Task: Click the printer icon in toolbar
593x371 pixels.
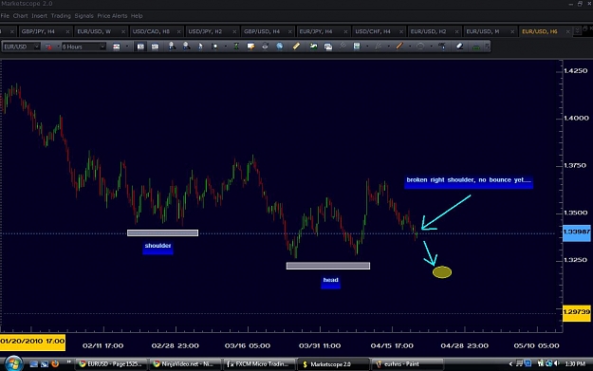Action: pyautogui.click(x=265, y=46)
